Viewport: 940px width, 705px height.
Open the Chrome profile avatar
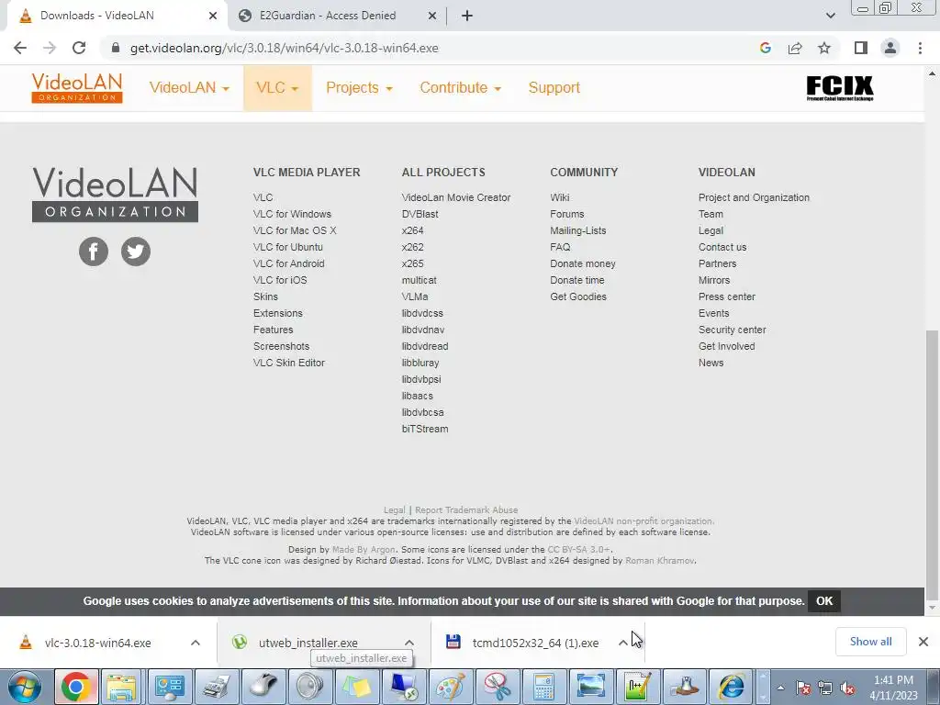tap(890, 48)
